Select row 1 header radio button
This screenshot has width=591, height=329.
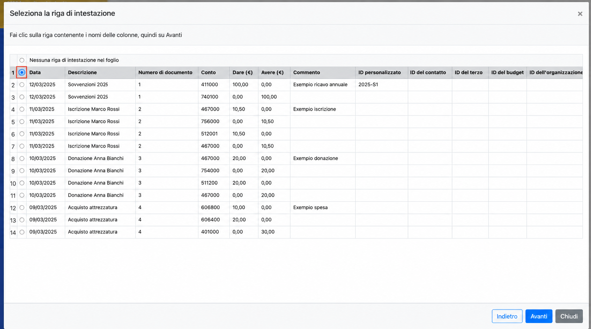click(x=22, y=72)
